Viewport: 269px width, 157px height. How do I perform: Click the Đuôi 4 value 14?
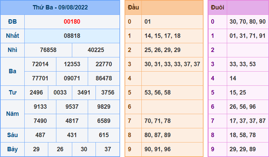coord(233,78)
